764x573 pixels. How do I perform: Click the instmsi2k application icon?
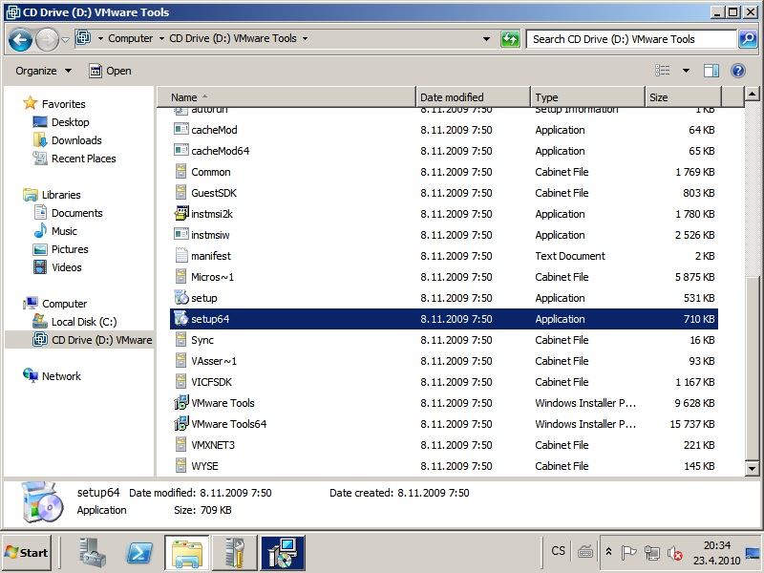click(x=181, y=214)
